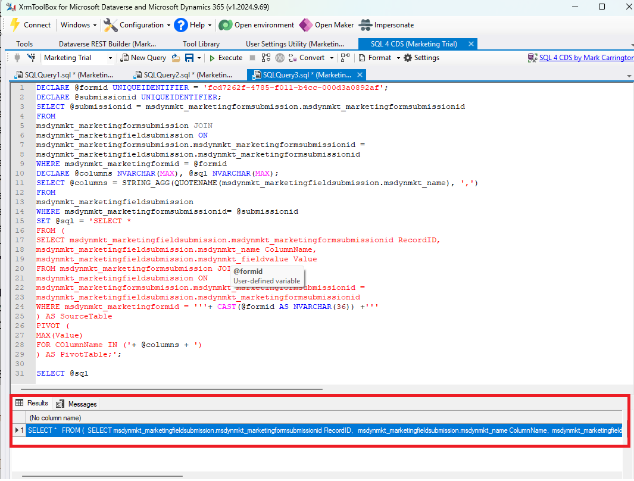The width and height of the screenshot is (634, 481).
Task: Click Open environment button
Action: [257, 25]
